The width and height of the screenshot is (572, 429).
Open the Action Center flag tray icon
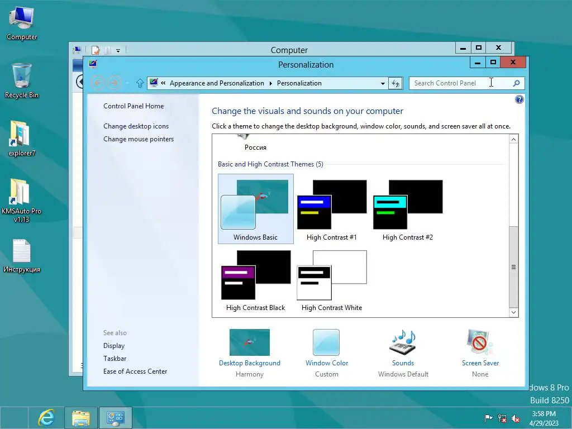coord(488,418)
